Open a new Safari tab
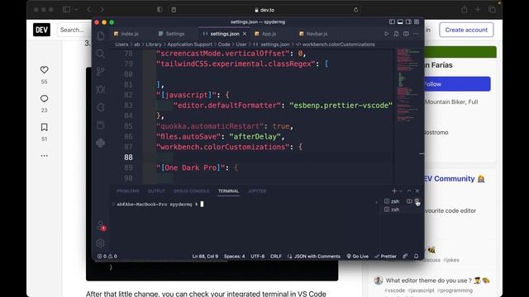The width and height of the screenshot is (529, 297). click(x=478, y=10)
